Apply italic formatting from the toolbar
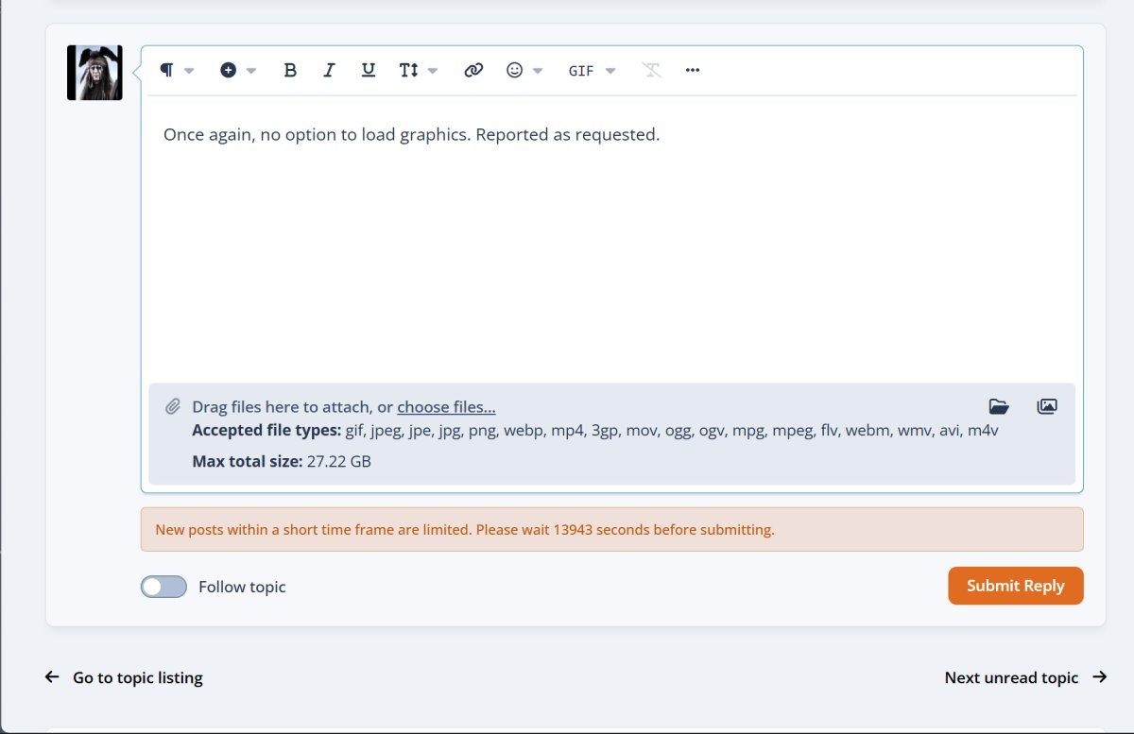Image resolution: width=1134 pixels, height=734 pixels. pos(329,70)
